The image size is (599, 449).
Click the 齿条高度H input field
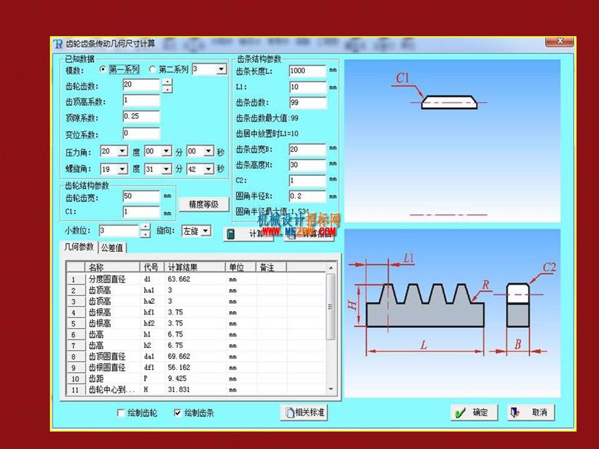[x=308, y=165]
